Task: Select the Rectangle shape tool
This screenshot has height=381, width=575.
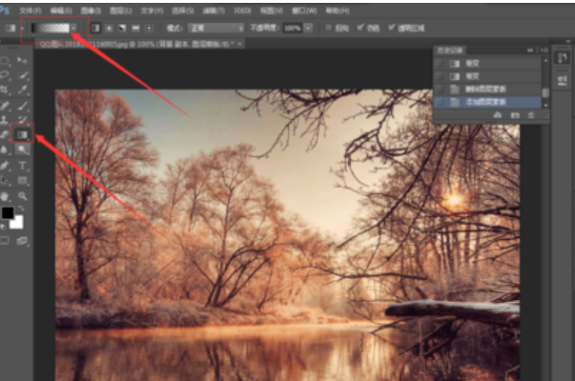Action: click(22, 180)
